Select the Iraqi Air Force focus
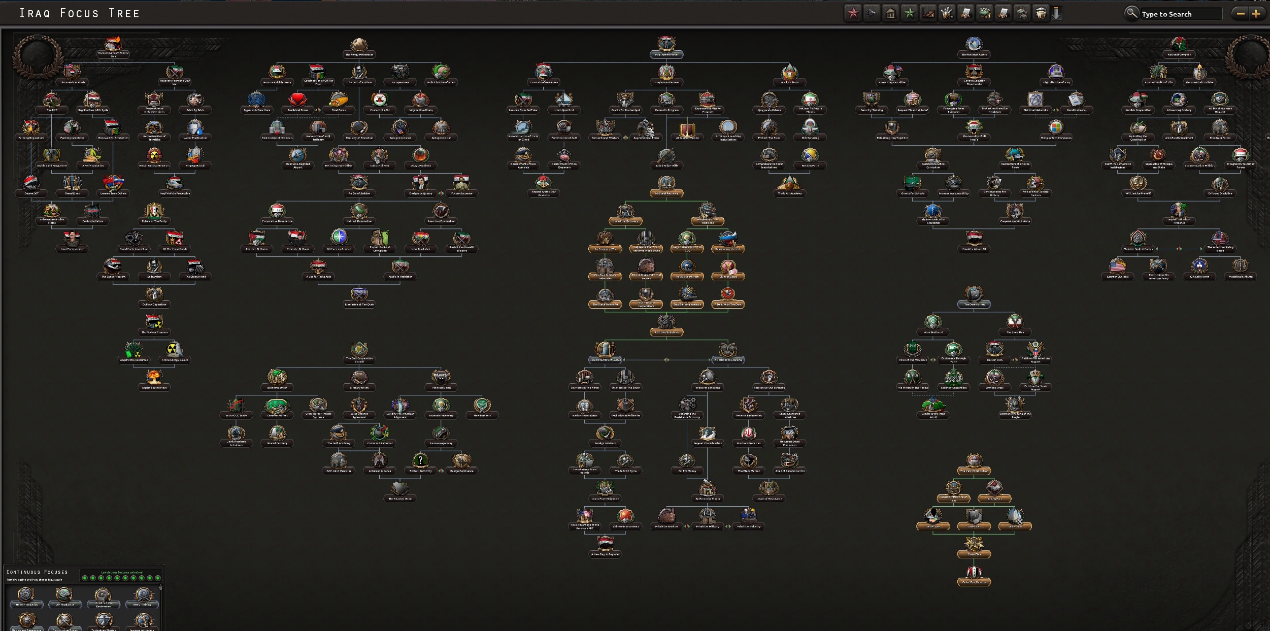The image size is (1270, 631). pos(789,75)
